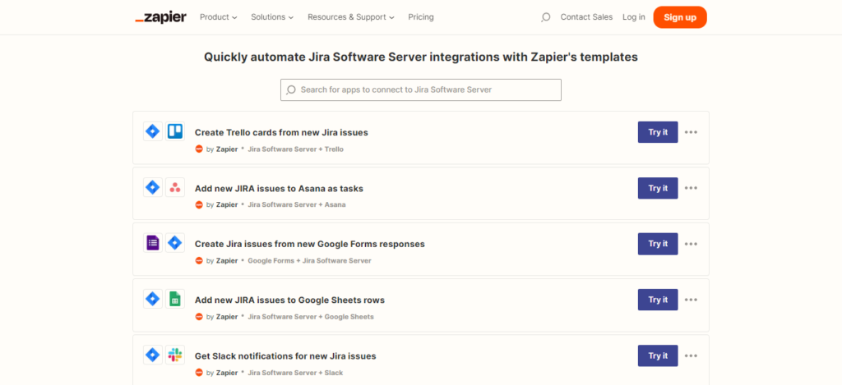Try it for Google Sheets rows template
The height and width of the screenshot is (385, 842).
point(658,300)
